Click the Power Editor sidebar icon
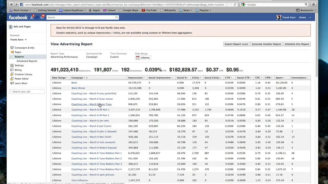Screen dimensions: 328x184 (x=12, y=79)
